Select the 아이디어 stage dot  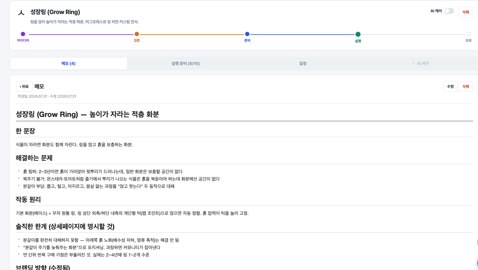click(23, 34)
